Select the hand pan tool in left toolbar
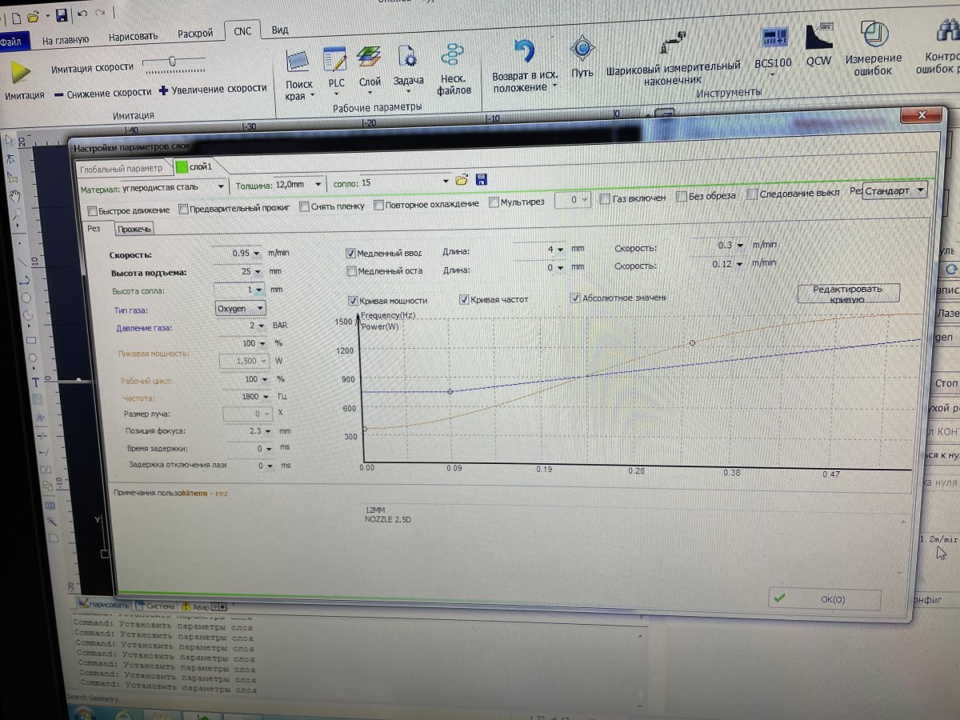The height and width of the screenshot is (720, 960). (14, 194)
